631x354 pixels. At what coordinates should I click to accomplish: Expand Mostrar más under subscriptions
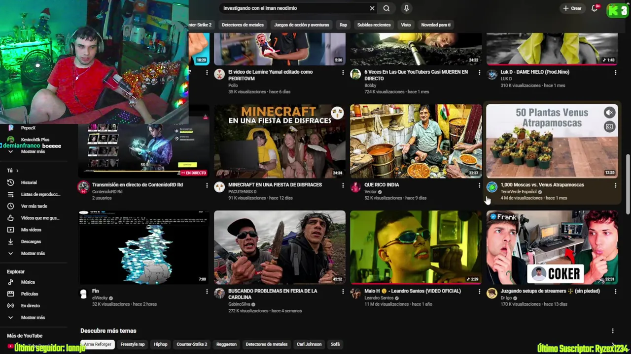34,151
